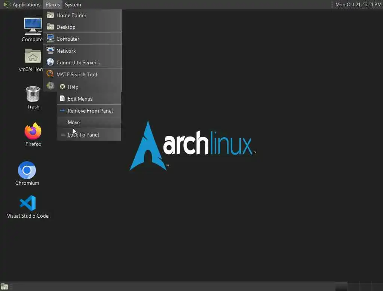Launch Visual Studio Code from desktop
Screen dimensions: 383x291
coord(28,203)
